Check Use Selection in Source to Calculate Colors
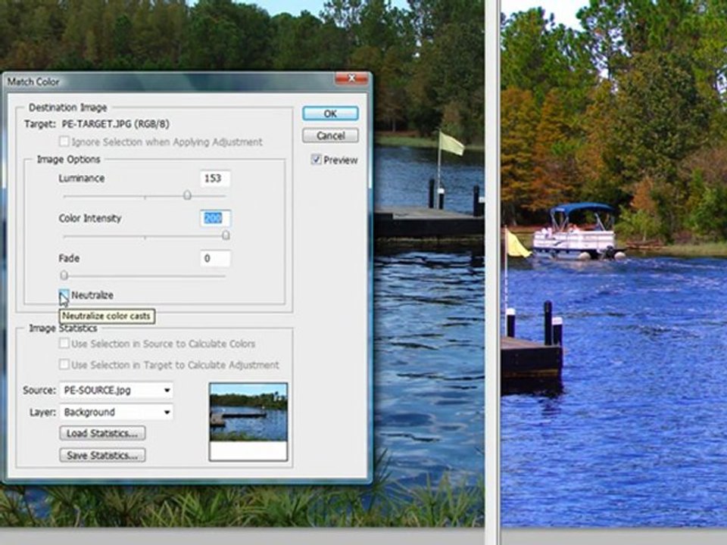This screenshot has height=545, width=727. pos(64,344)
